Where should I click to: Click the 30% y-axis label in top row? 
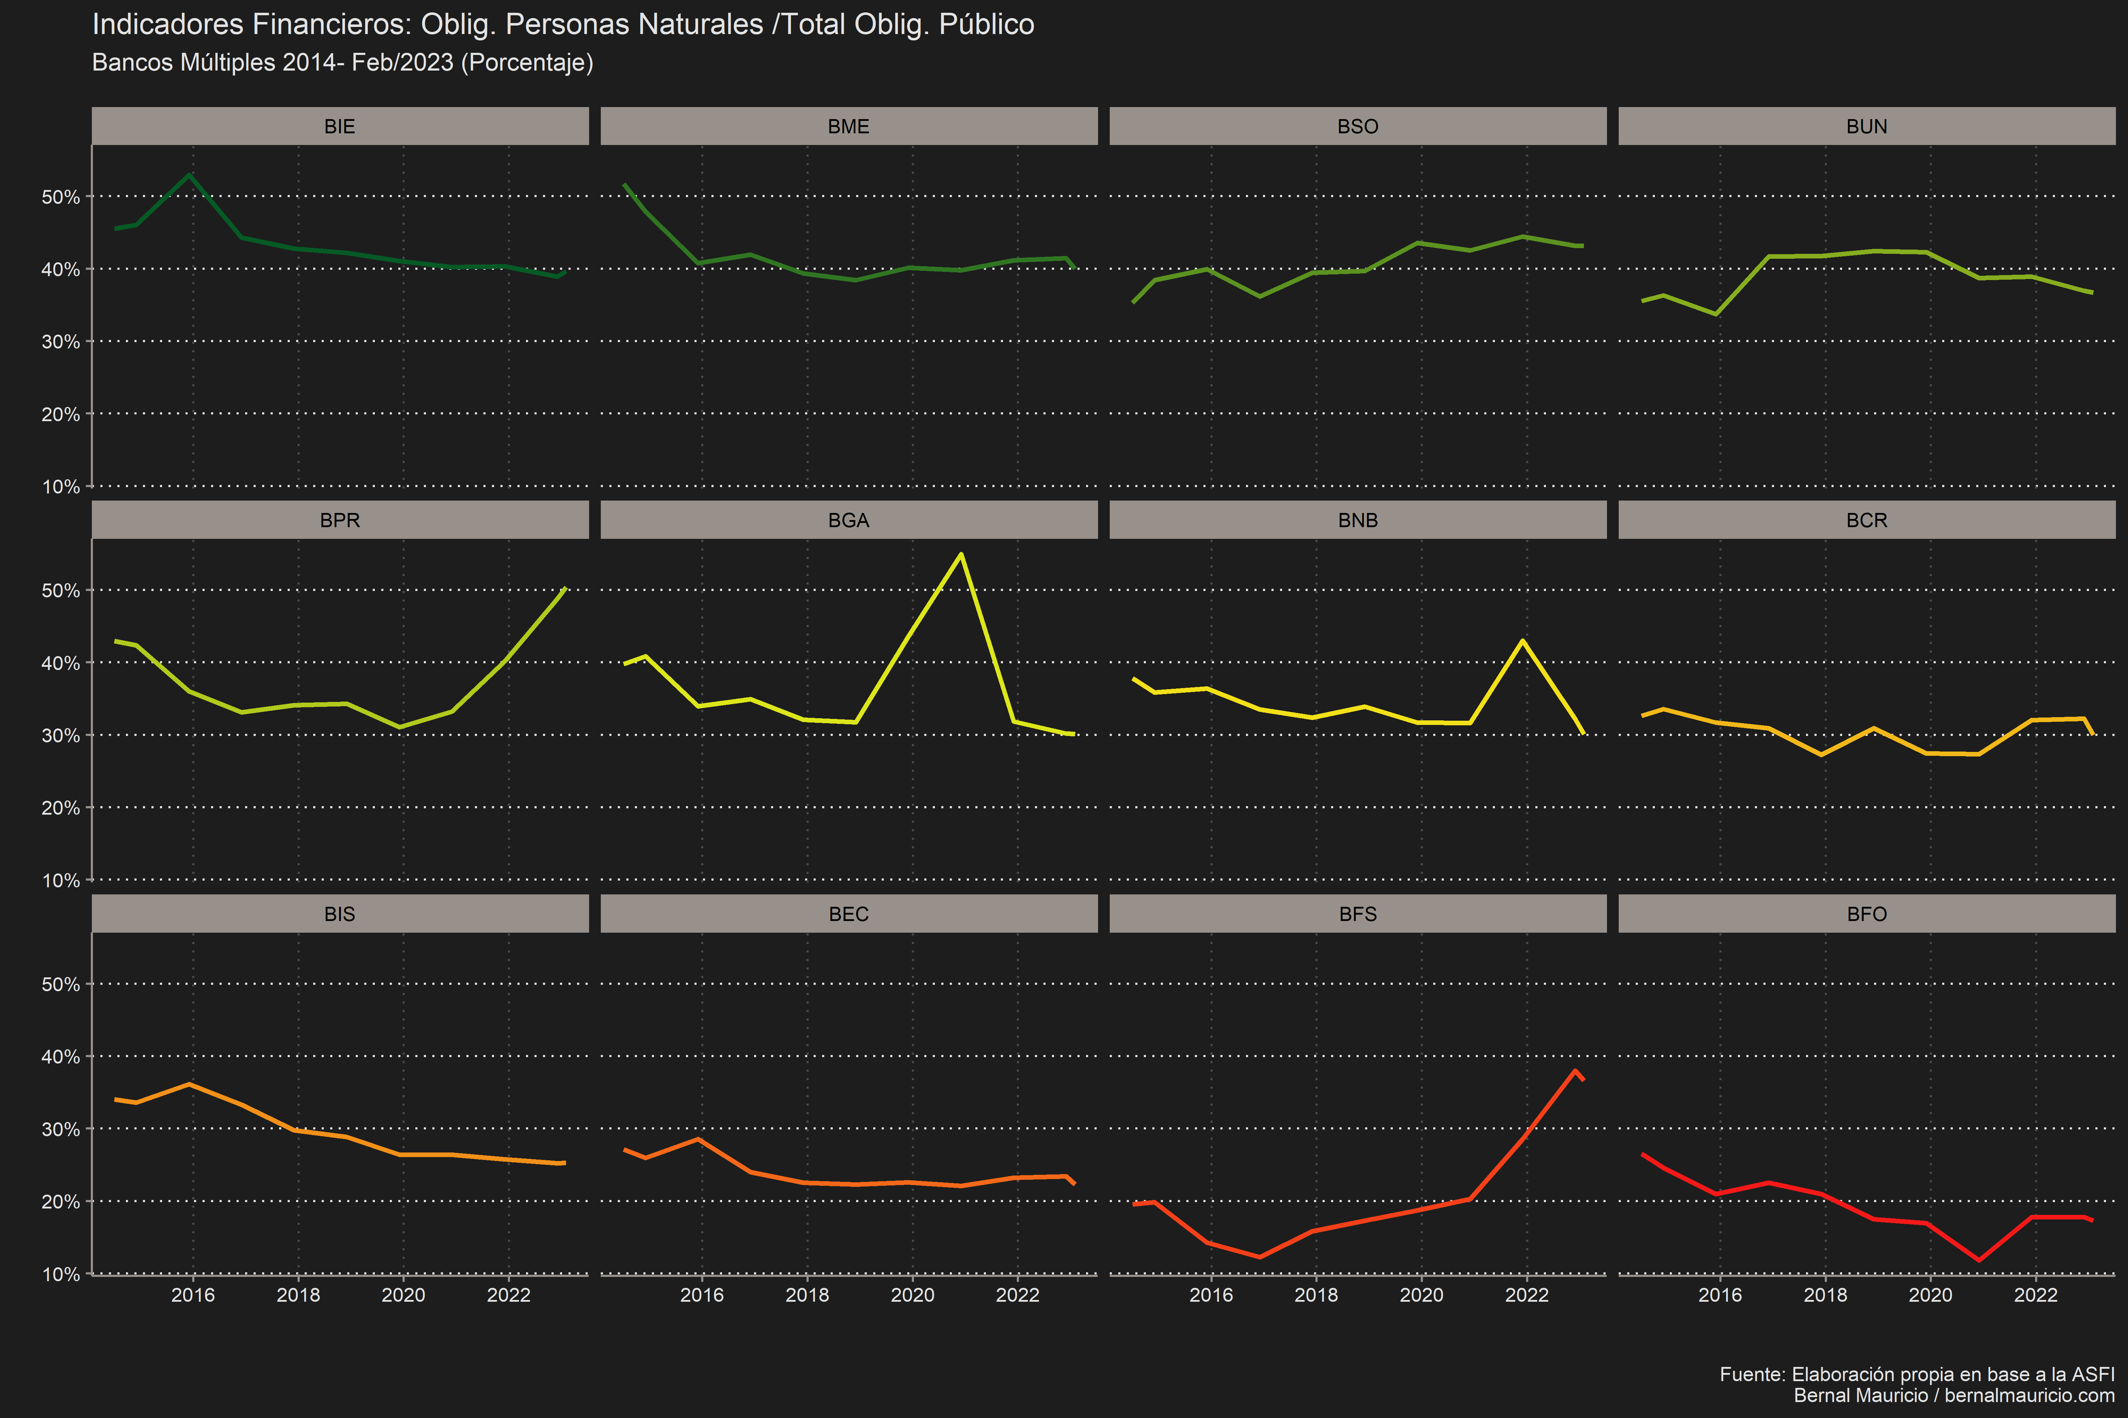61,342
